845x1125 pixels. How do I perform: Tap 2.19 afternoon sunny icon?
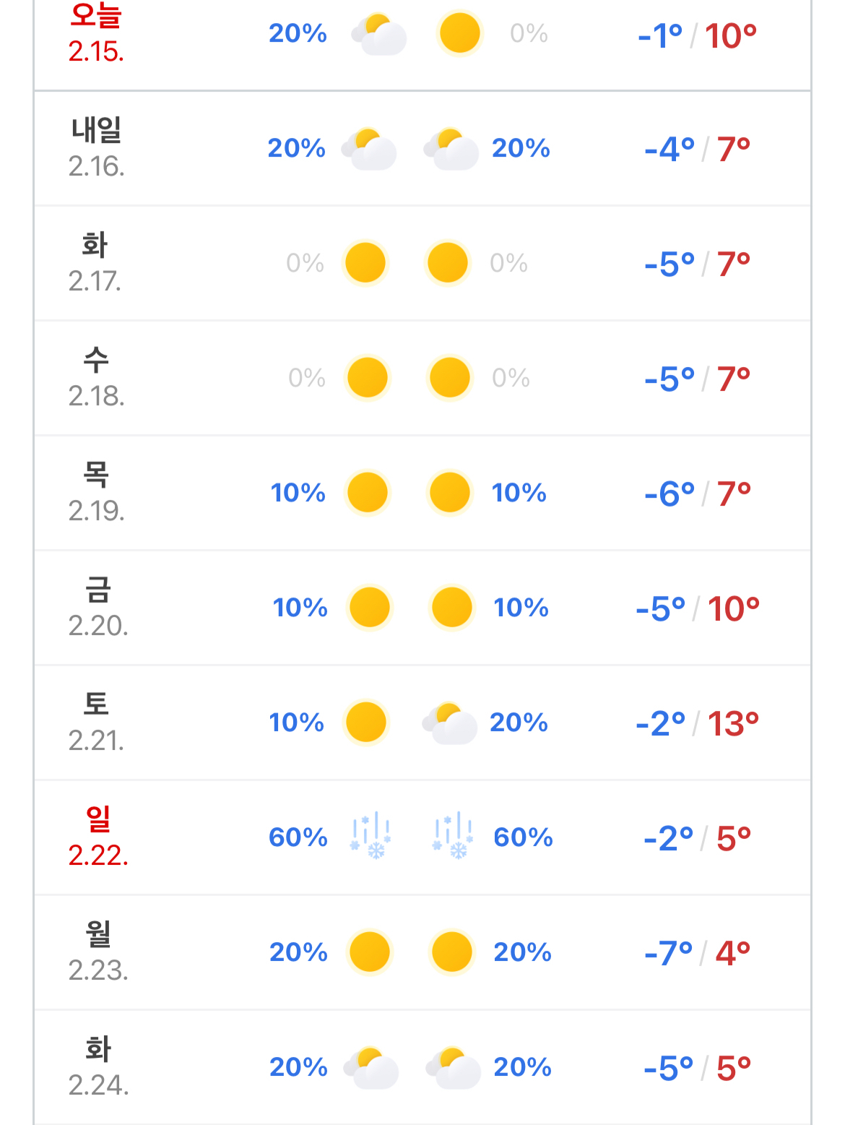click(450, 493)
